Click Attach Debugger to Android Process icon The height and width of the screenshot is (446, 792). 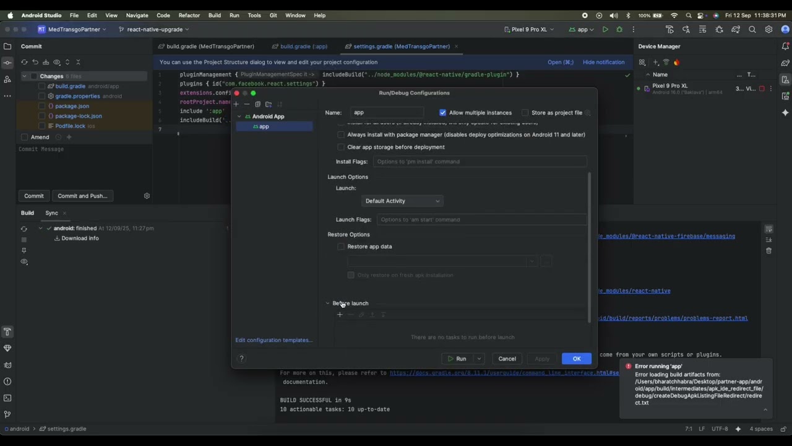pos(719,29)
